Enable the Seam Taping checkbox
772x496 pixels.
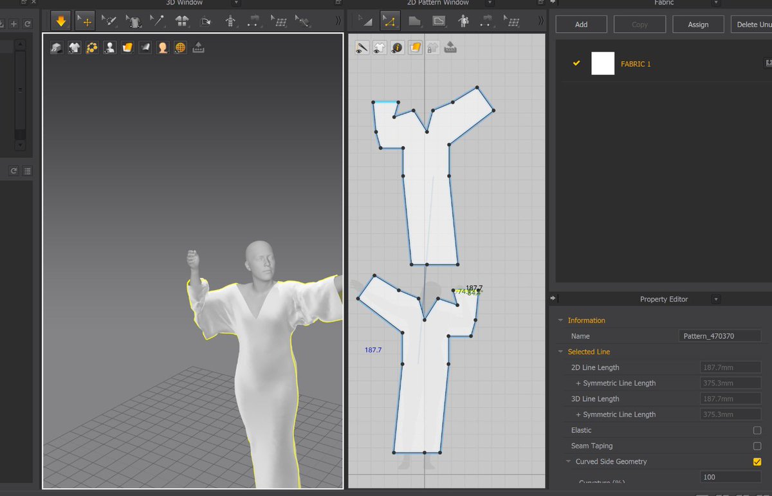[757, 446]
